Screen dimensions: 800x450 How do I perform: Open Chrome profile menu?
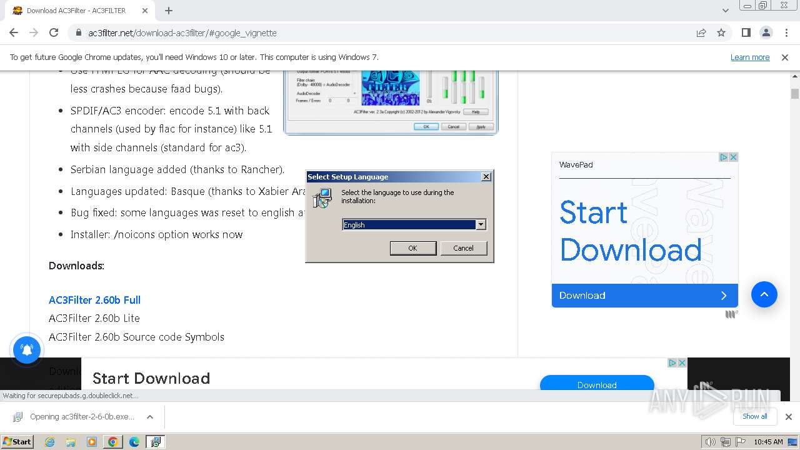pyautogui.click(x=766, y=32)
